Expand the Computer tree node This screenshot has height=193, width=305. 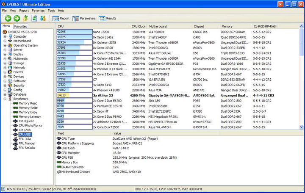pyautogui.click(x=5, y=36)
